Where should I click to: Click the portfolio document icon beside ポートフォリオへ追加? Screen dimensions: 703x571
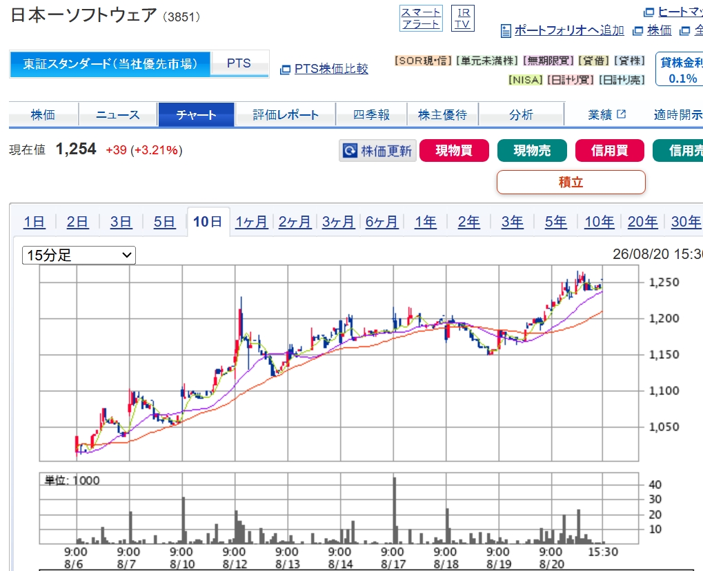(x=506, y=31)
